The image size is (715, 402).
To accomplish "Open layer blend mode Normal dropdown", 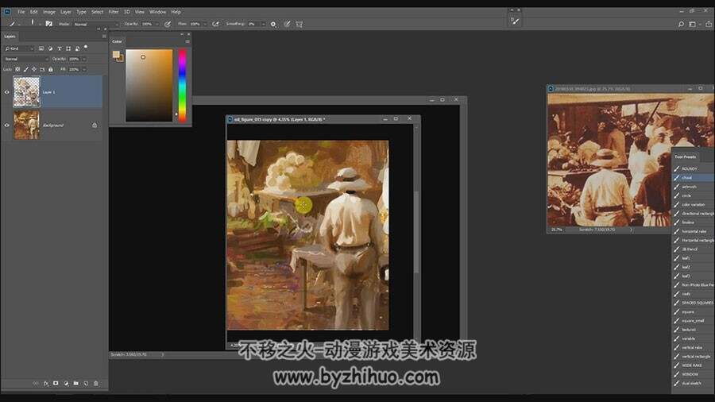I will tap(26, 59).
